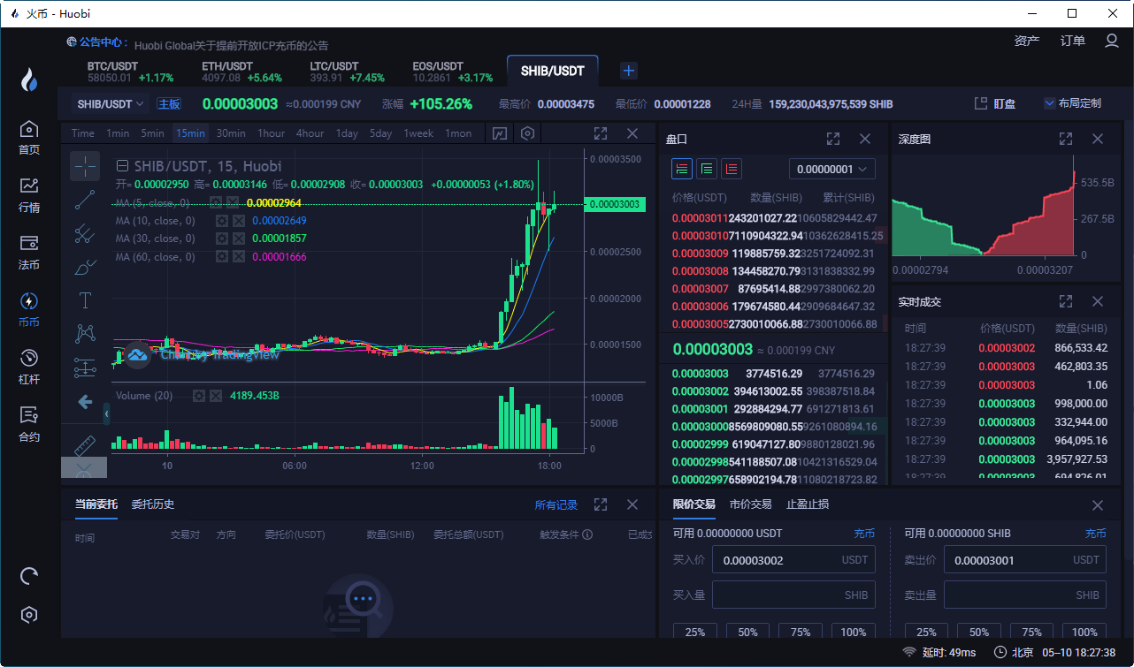
Task: Open the price precision 0.00000001 dropdown
Action: tap(831, 169)
